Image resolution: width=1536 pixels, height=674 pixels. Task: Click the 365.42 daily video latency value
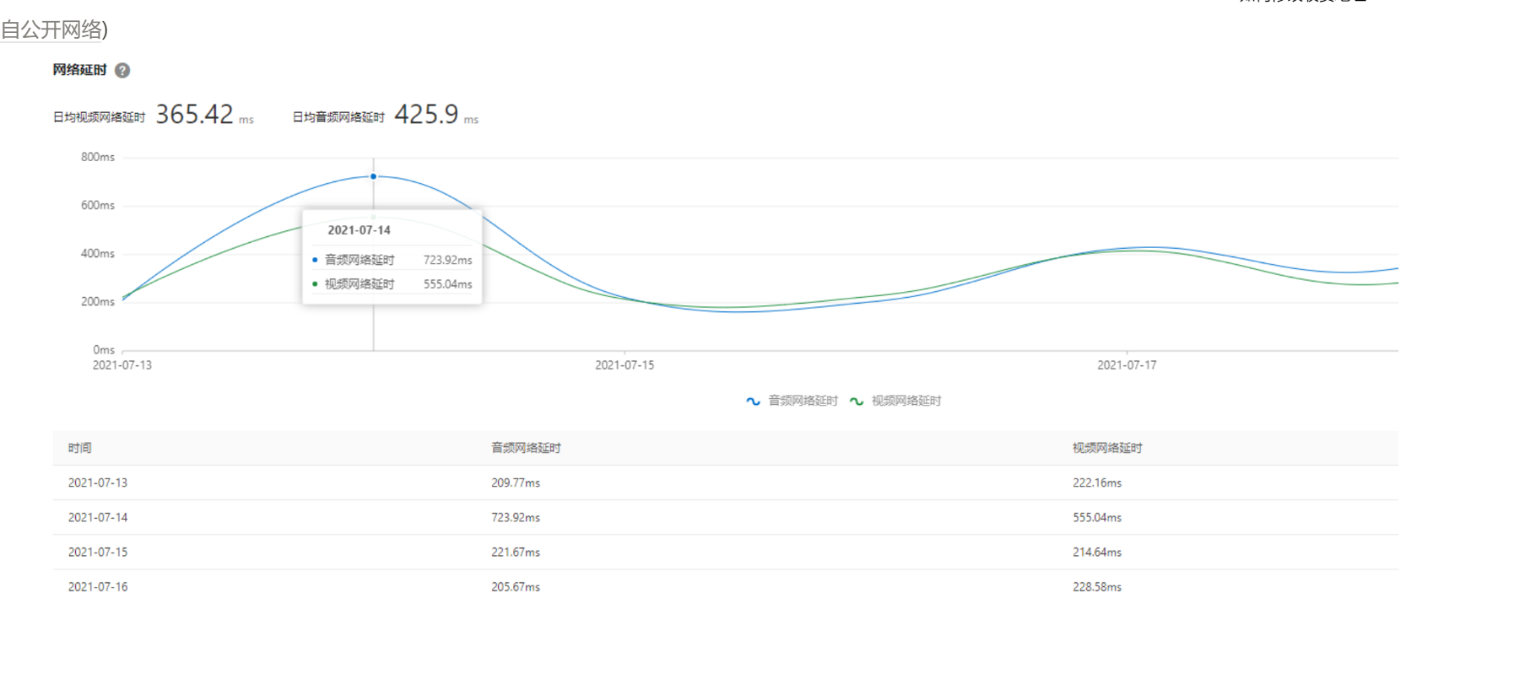point(194,115)
